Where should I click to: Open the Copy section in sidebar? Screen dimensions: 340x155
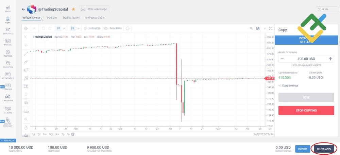click(8, 20)
